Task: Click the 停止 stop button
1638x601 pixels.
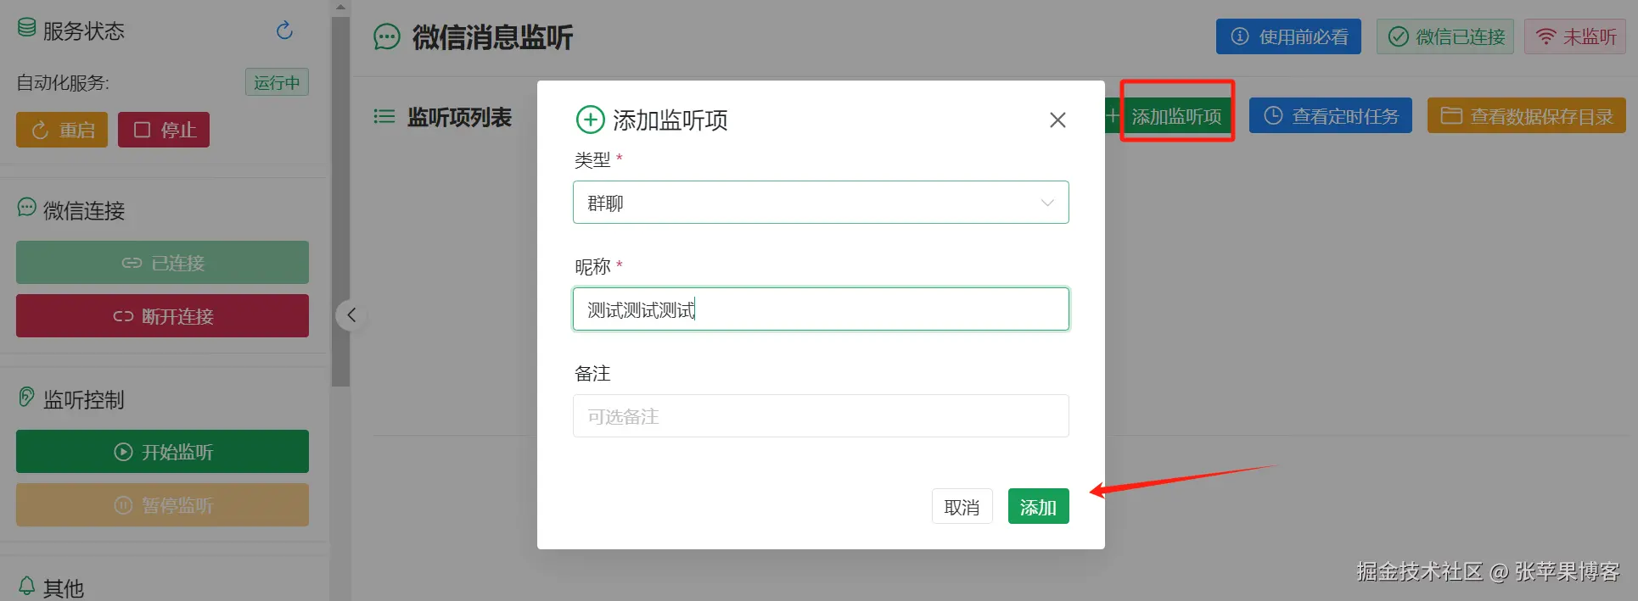Action: click(164, 130)
